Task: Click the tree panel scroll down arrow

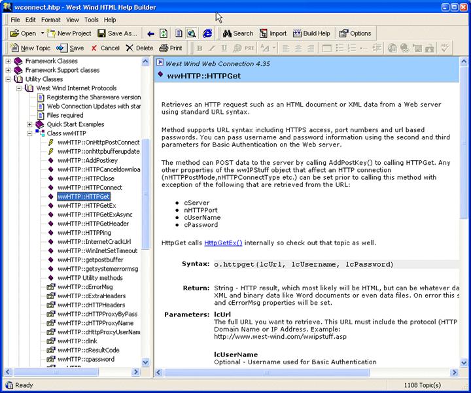Action: coord(145,362)
